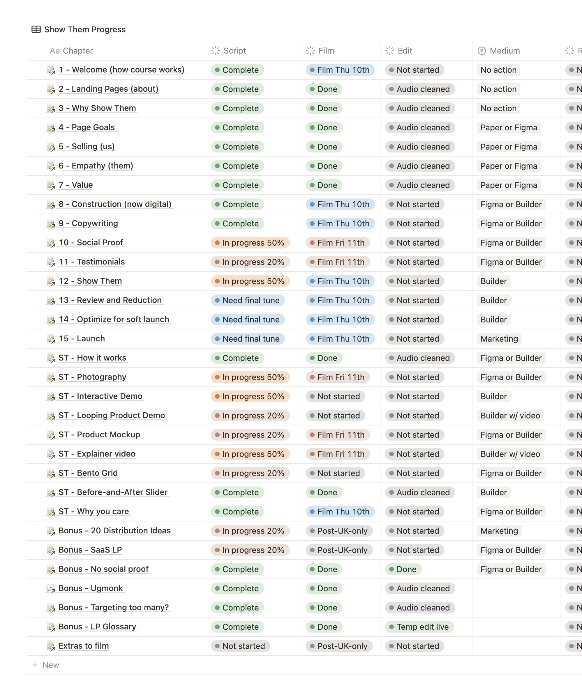Click the Edit column header label

pos(405,51)
